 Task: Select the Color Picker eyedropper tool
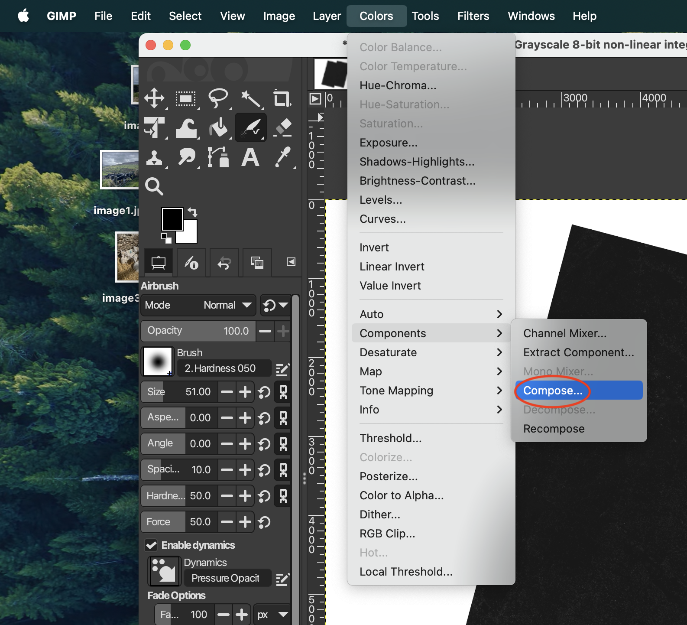(x=283, y=157)
